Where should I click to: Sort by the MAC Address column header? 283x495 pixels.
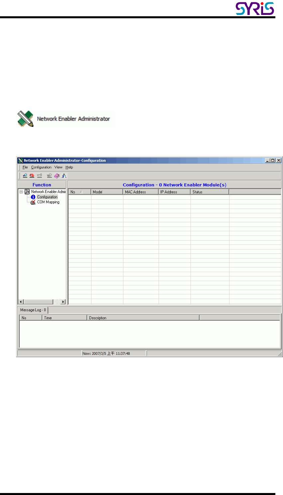141,192
